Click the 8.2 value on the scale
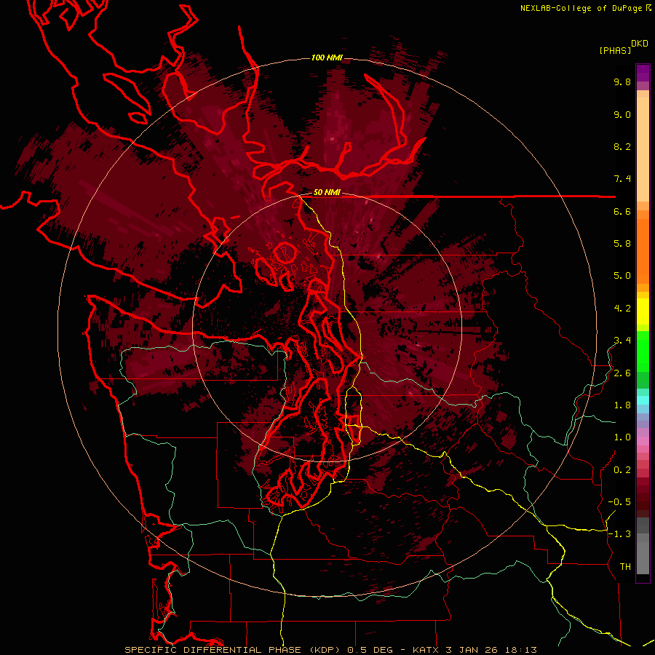655x655 pixels. click(x=622, y=146)
